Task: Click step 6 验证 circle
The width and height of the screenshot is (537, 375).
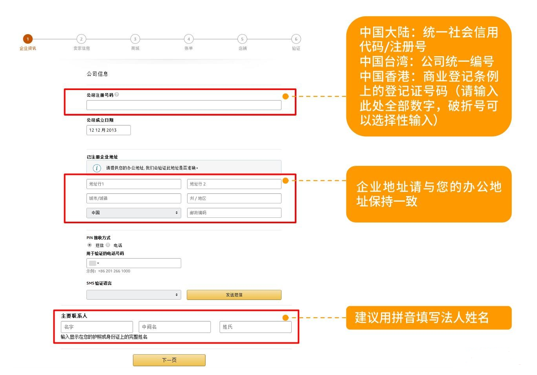Action: [296, 39]
